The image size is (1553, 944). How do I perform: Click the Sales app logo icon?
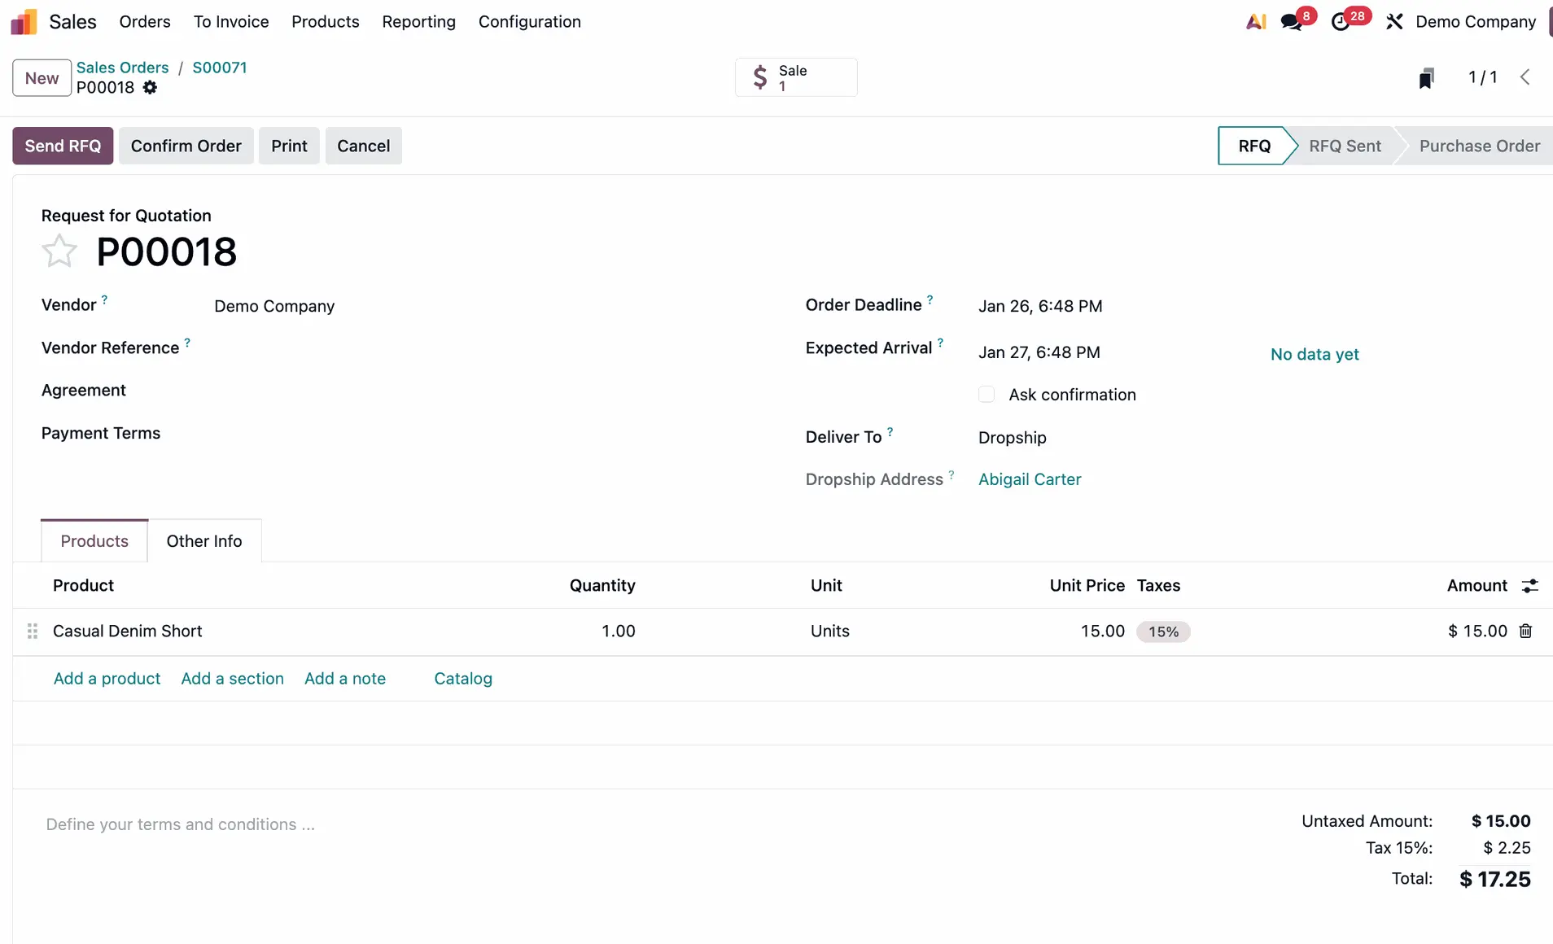pyautogui.click(x=24, y=22)
